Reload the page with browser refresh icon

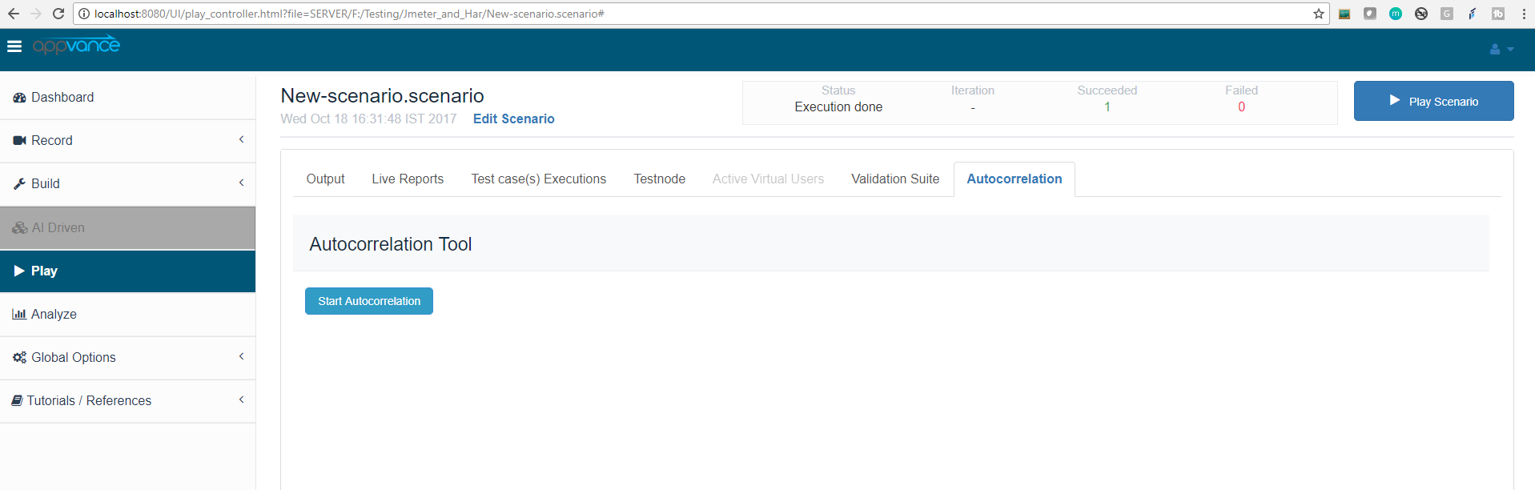coord(58,14)
